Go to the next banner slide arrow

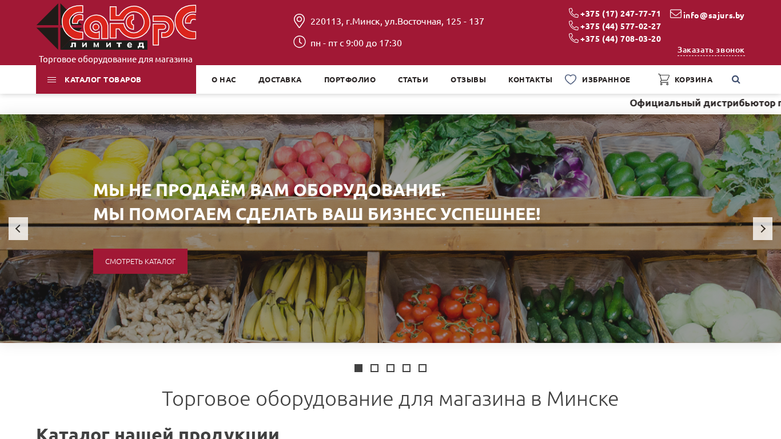coord(763,229)
